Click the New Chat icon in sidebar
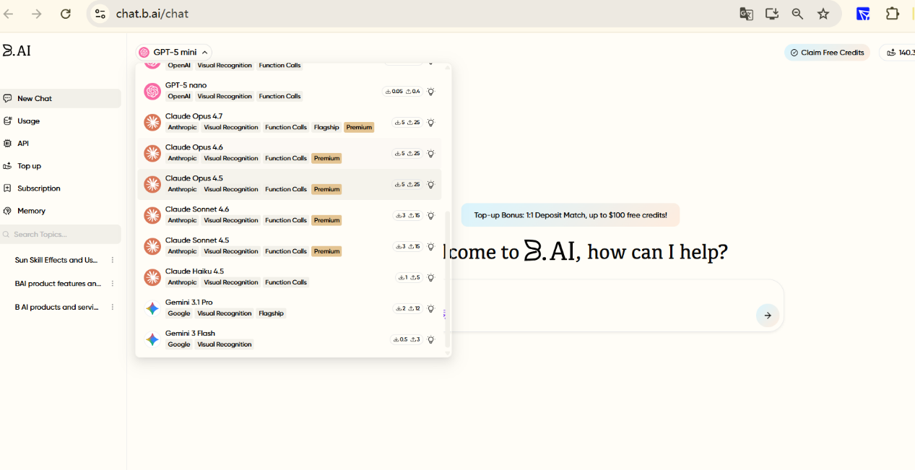The height and width of the screenshot is (470, 915). (x=7, y=98)
